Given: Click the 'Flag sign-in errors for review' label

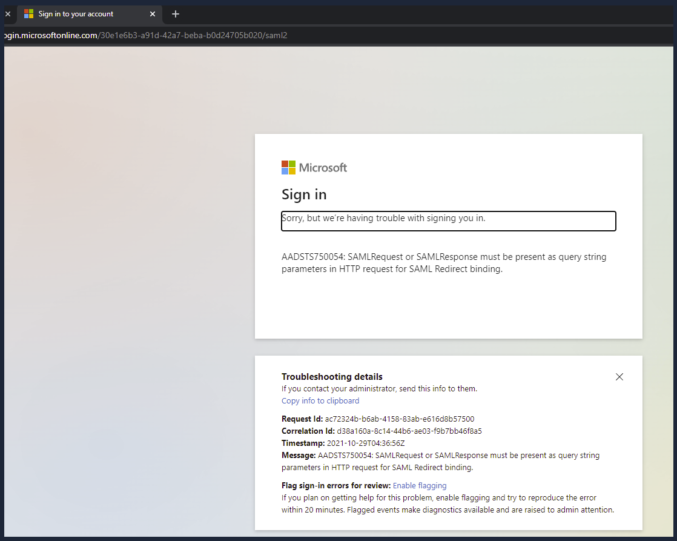Looking at the screenshot, I should pyautogui.click(x=336, y=486).
